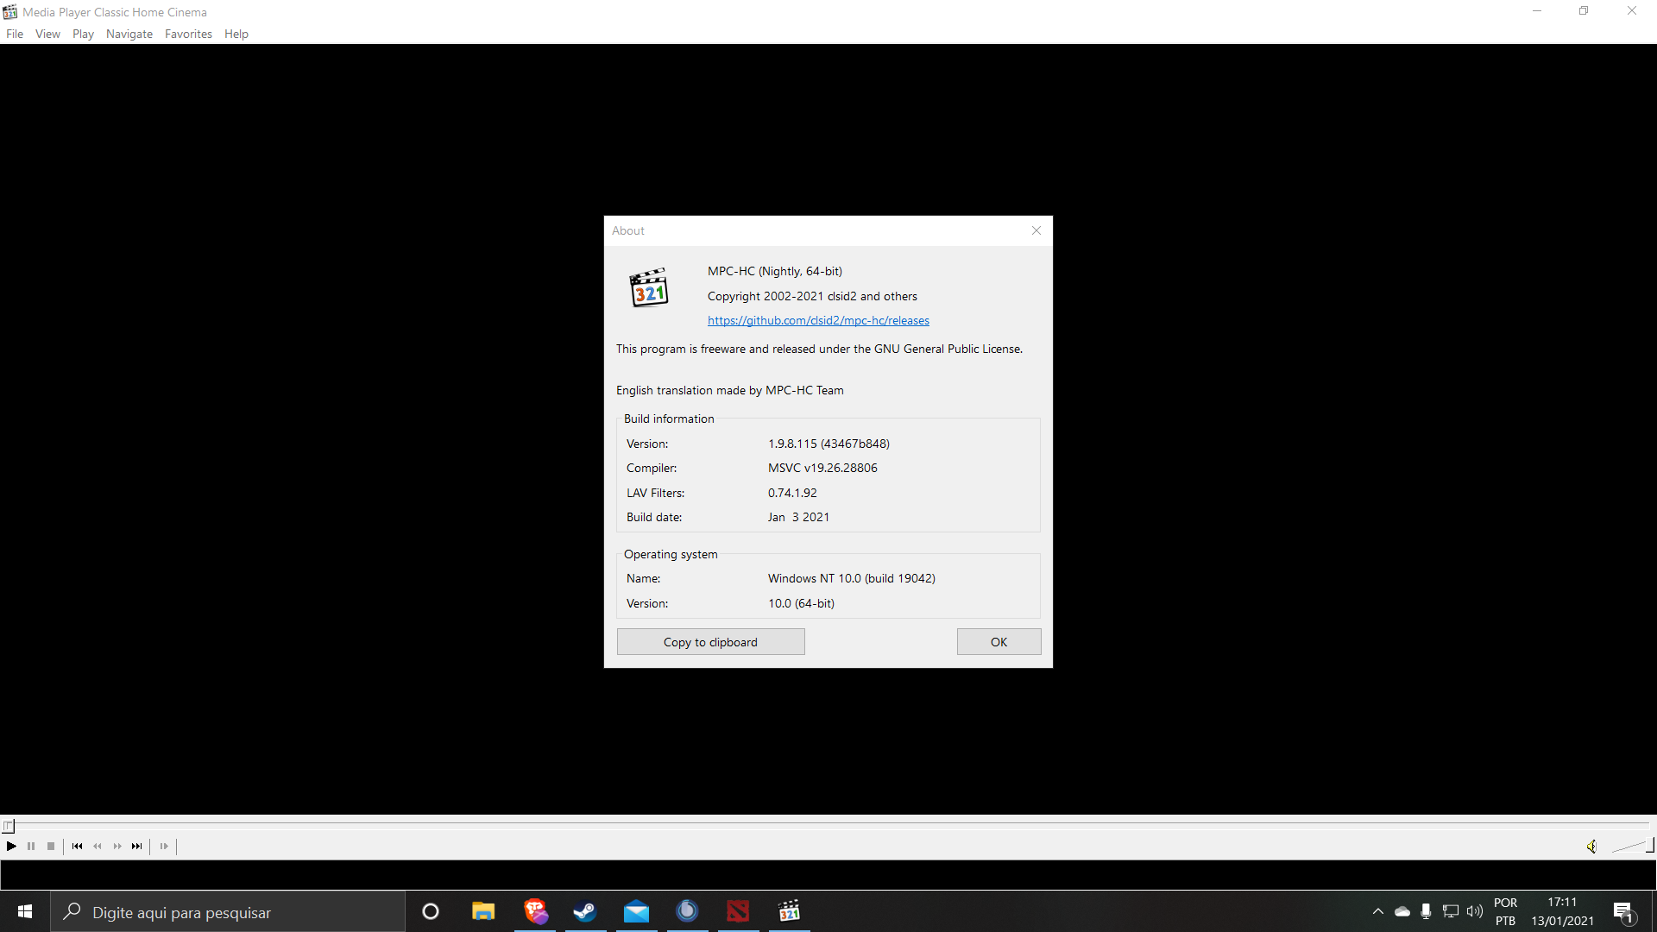Click the Windows search box
The height and width of the screenshot is (932, 1657).
tap(229, 912)
